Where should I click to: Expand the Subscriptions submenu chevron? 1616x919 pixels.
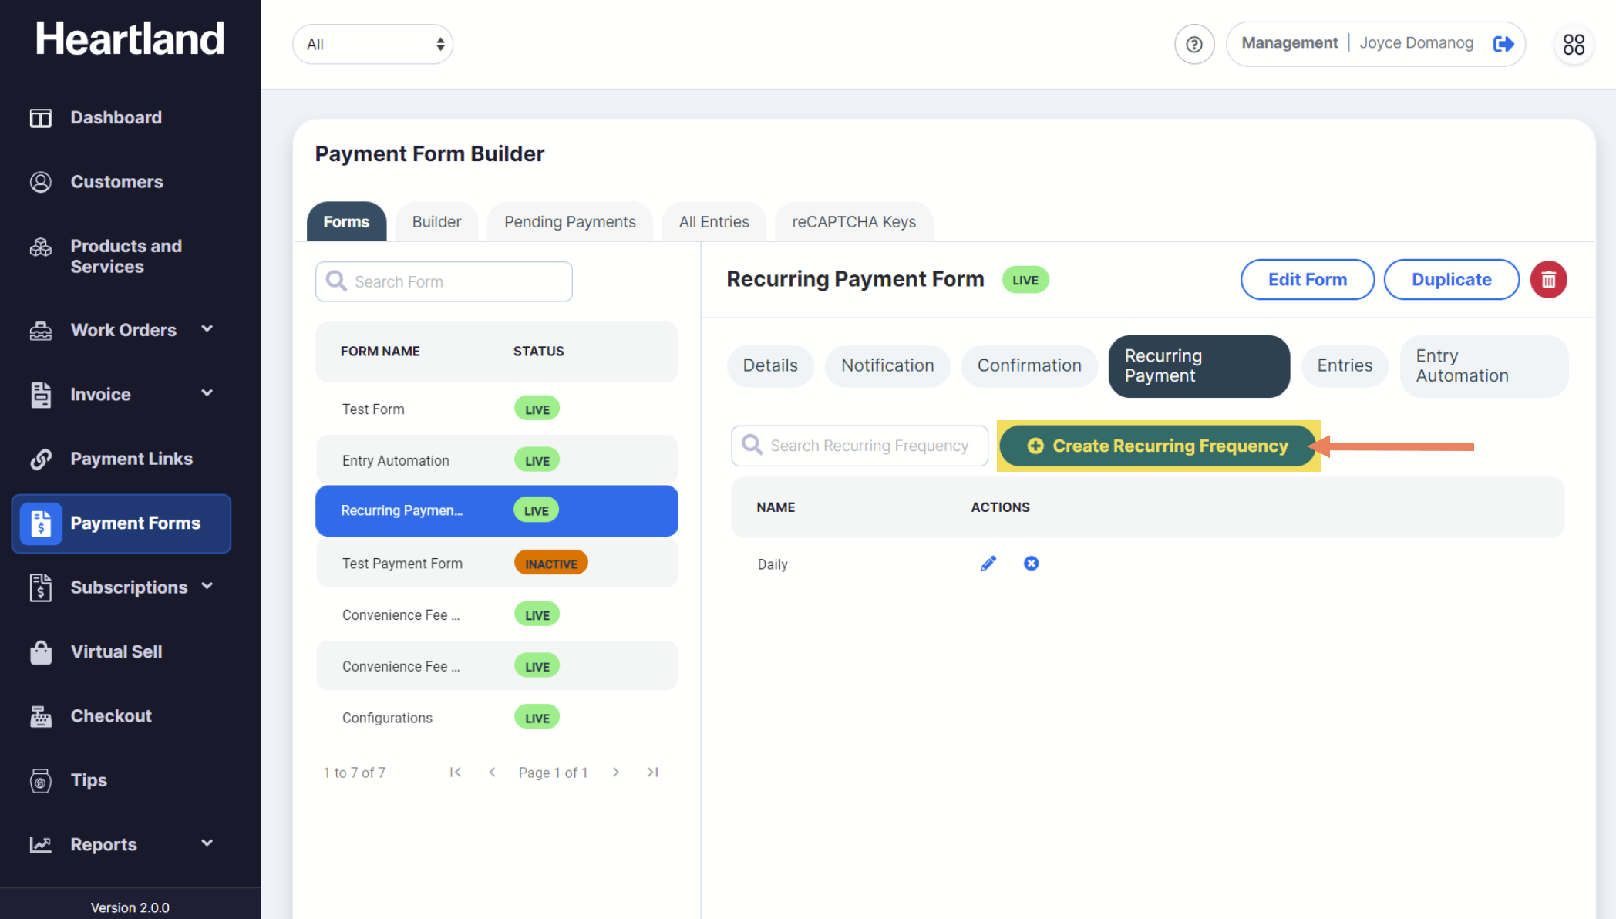(x=207, y=586)
